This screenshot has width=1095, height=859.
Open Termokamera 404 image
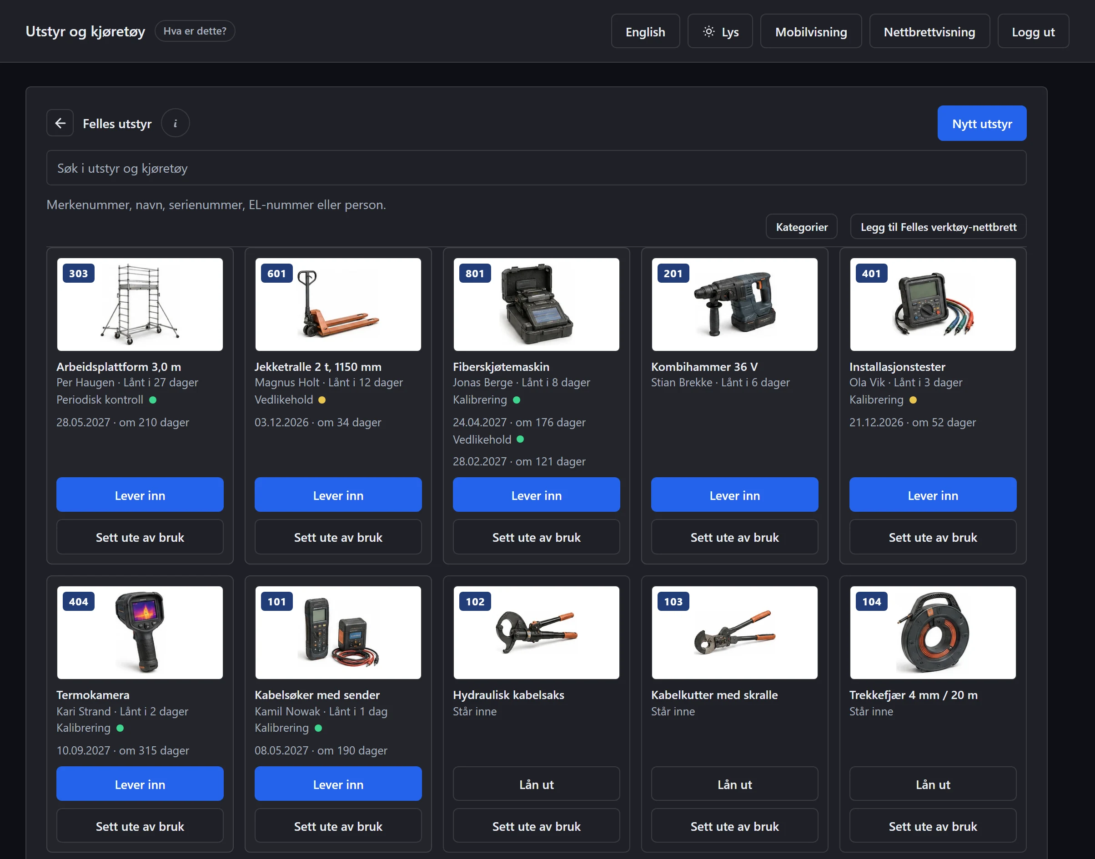(140, 633)
